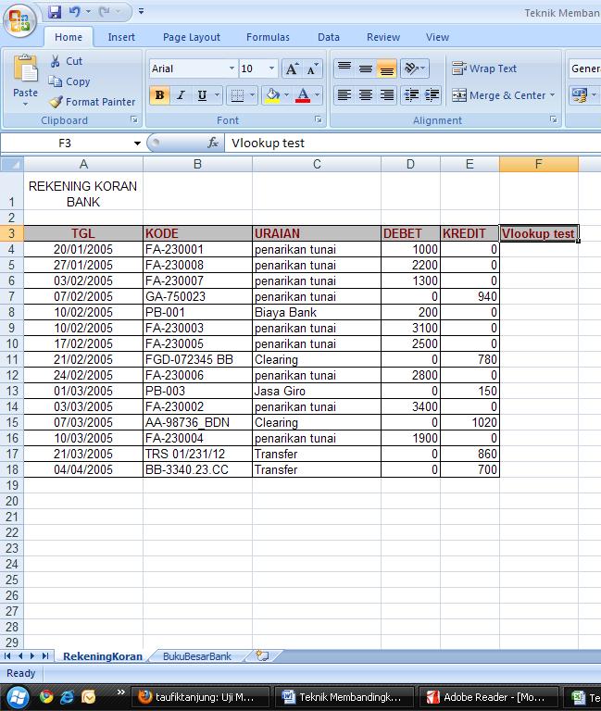Decrease font size with Shrink Font
The image size is (601, 711).
[x=312, y=69]
